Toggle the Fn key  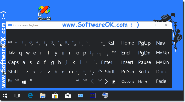click(10, 81)
